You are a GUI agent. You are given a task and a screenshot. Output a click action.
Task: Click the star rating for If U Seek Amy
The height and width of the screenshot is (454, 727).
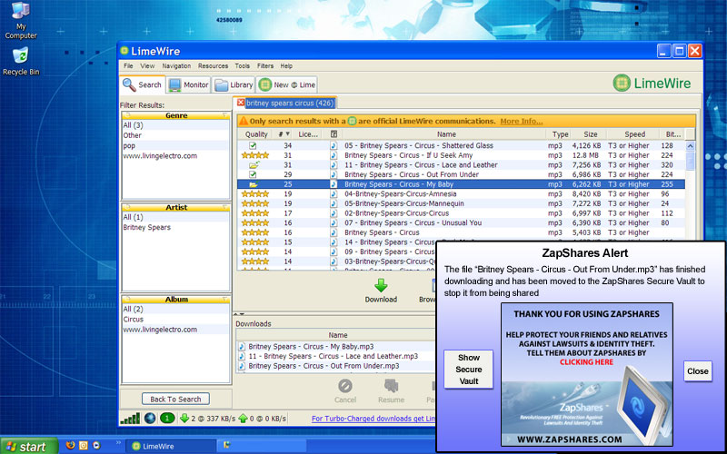click(255, 155)
